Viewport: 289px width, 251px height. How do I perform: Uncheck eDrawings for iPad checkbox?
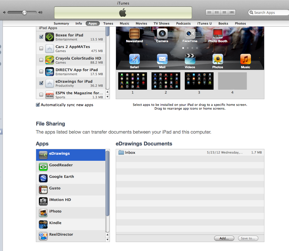(x=41, y=83)
